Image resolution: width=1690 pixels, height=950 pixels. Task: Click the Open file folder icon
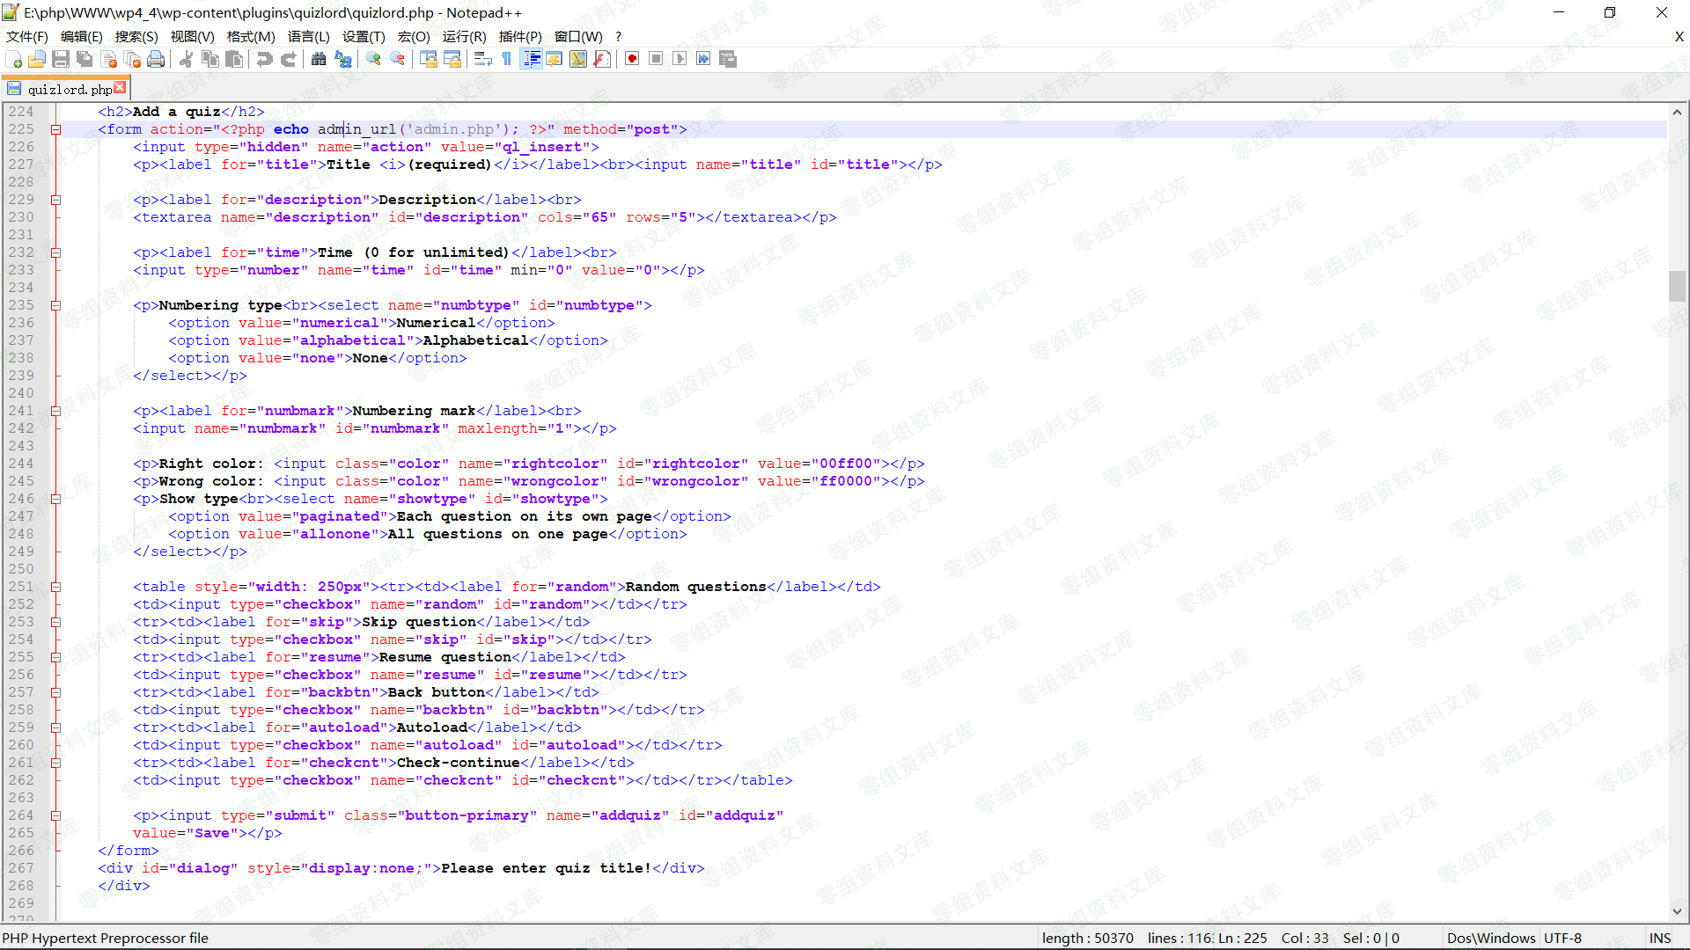37,59
